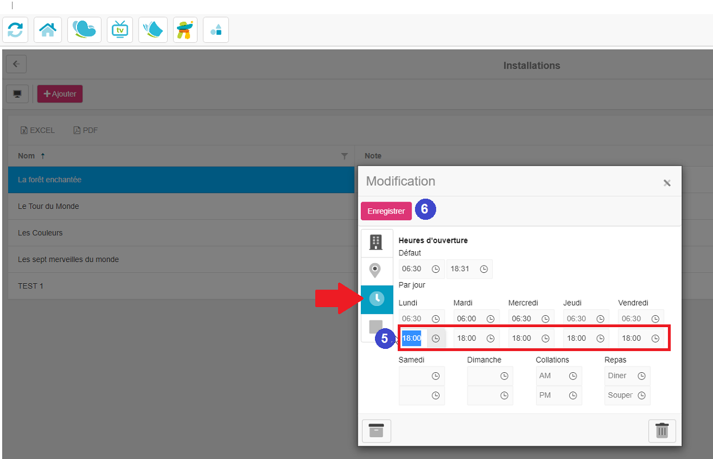Select the Le Tour du Monde row
The image size is (713, 459).
point(182,206)
